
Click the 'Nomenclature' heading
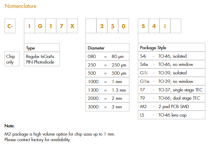pos(21,6)
